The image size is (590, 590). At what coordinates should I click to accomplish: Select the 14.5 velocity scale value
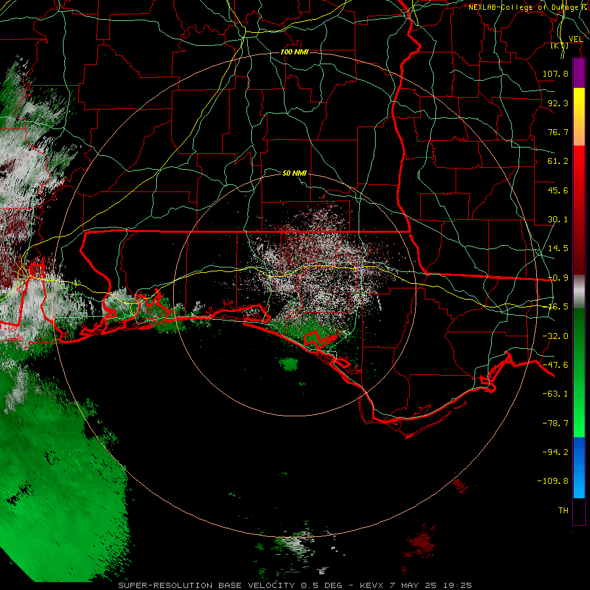point(558,248)
